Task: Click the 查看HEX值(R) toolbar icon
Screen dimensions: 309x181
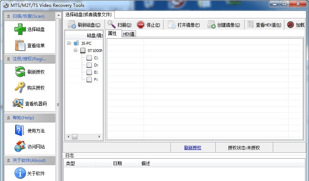Action: coord(251,25)
